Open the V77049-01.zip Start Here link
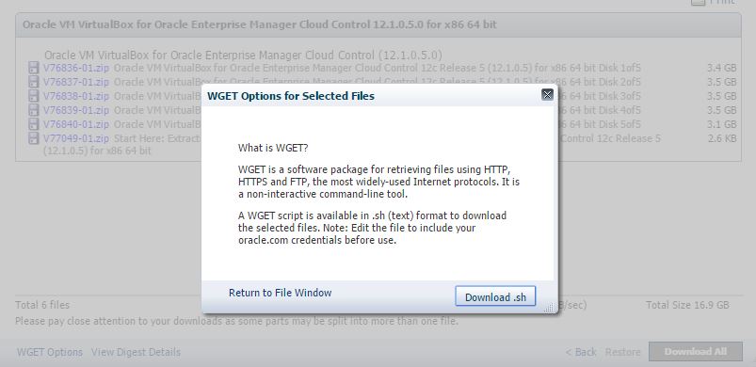The height and width of the screenshot is (367, 756). pyautogui.click(x=76, y=138)
